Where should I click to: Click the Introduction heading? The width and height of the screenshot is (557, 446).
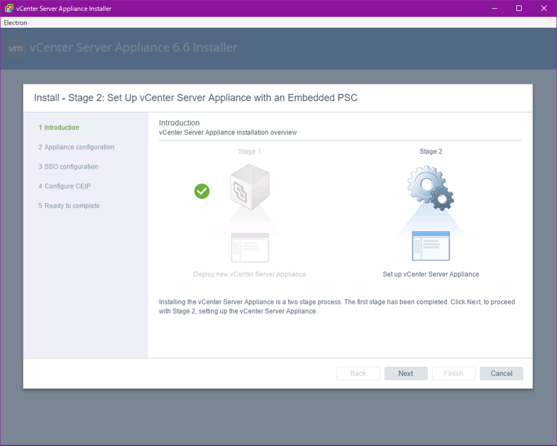point(179,123)
